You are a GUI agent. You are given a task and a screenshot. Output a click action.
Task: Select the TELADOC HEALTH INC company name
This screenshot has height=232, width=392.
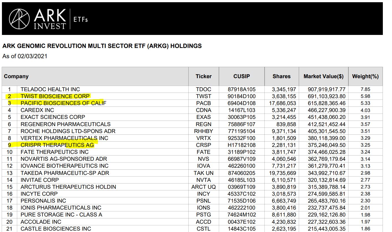point(50,90)
